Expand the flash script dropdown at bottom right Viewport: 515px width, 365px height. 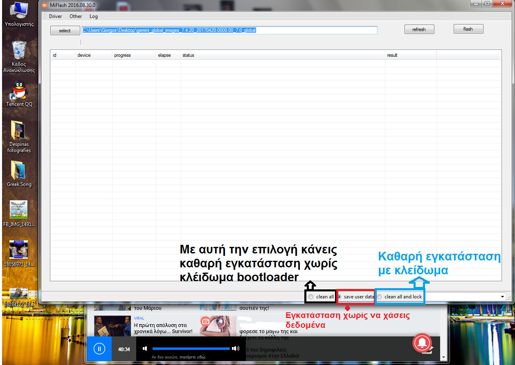(x=502, y=297)
